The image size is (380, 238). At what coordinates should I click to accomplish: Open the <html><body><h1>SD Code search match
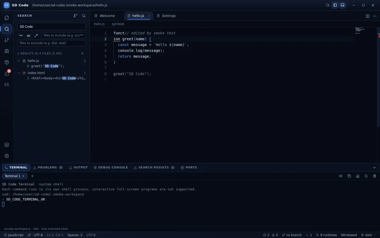pos(52,78)
